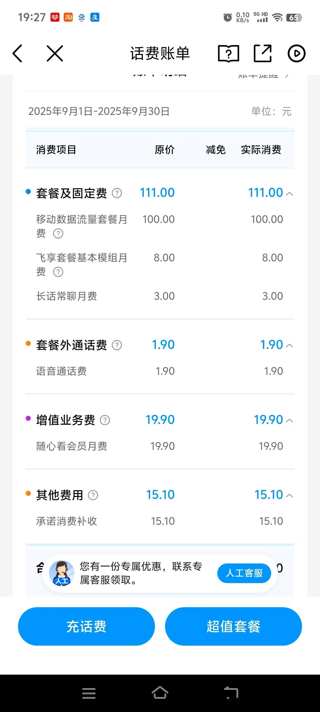
Task: Show help for 移动数据流量套餐月费
Action: (58, 233)
